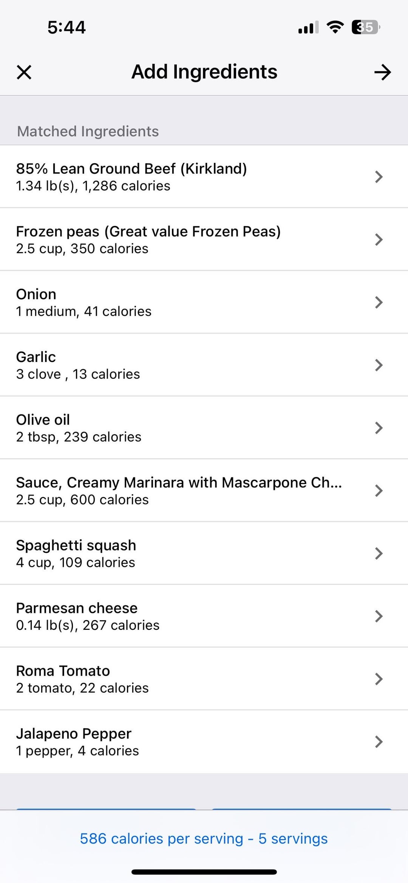This screenshot has width=408, height=883.
Task: Select Onion 1 medium entry text
Action: point(83,311)
